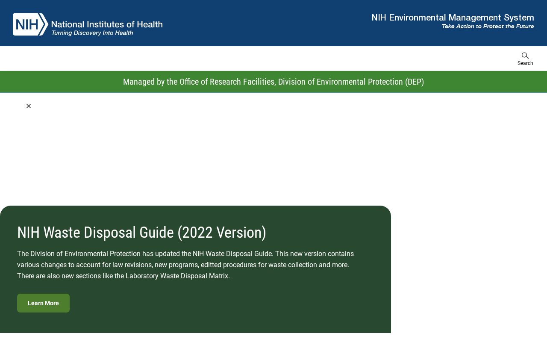Click the blank white area above the announcement card
The height and width of the screenshot is (342, 547).
click(x=273, y=154)
